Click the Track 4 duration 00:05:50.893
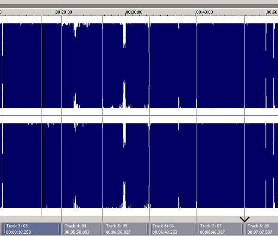 [77, 232]
